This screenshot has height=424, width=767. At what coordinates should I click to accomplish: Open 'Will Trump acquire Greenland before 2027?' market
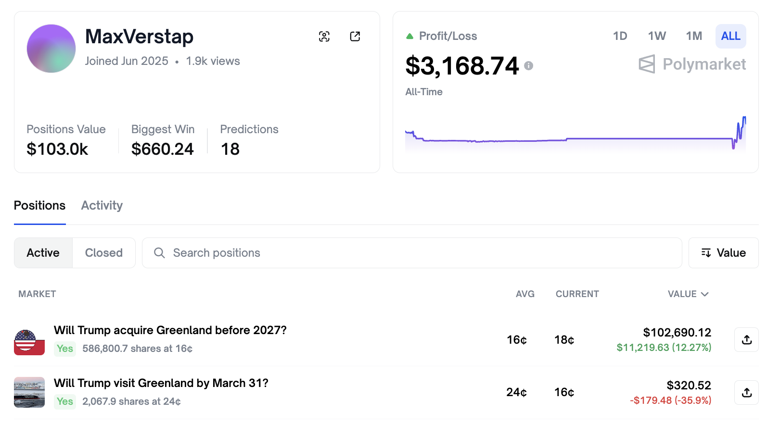[x=170, y=330]
